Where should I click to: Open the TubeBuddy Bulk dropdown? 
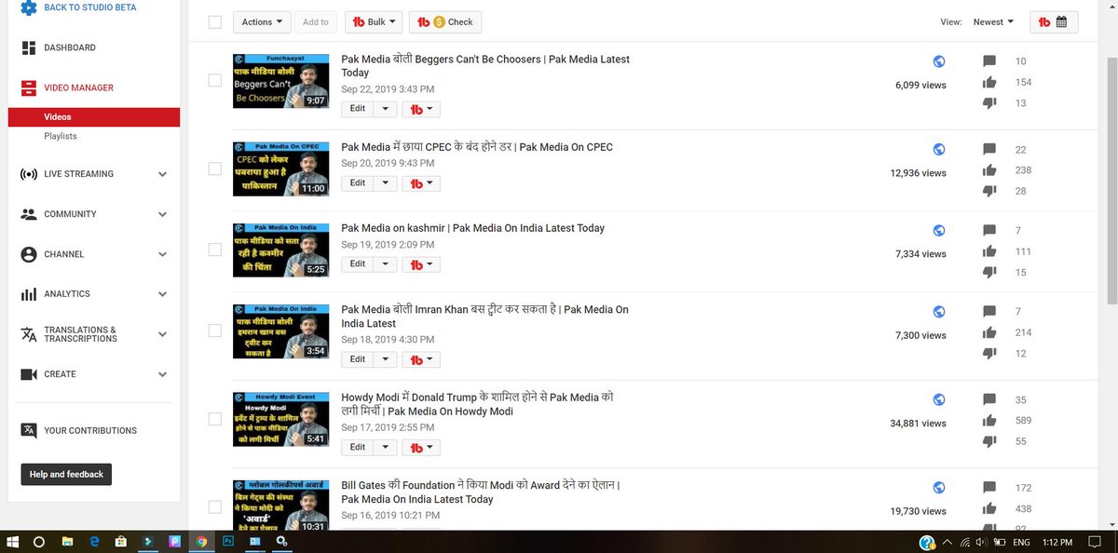click(375, 22)
